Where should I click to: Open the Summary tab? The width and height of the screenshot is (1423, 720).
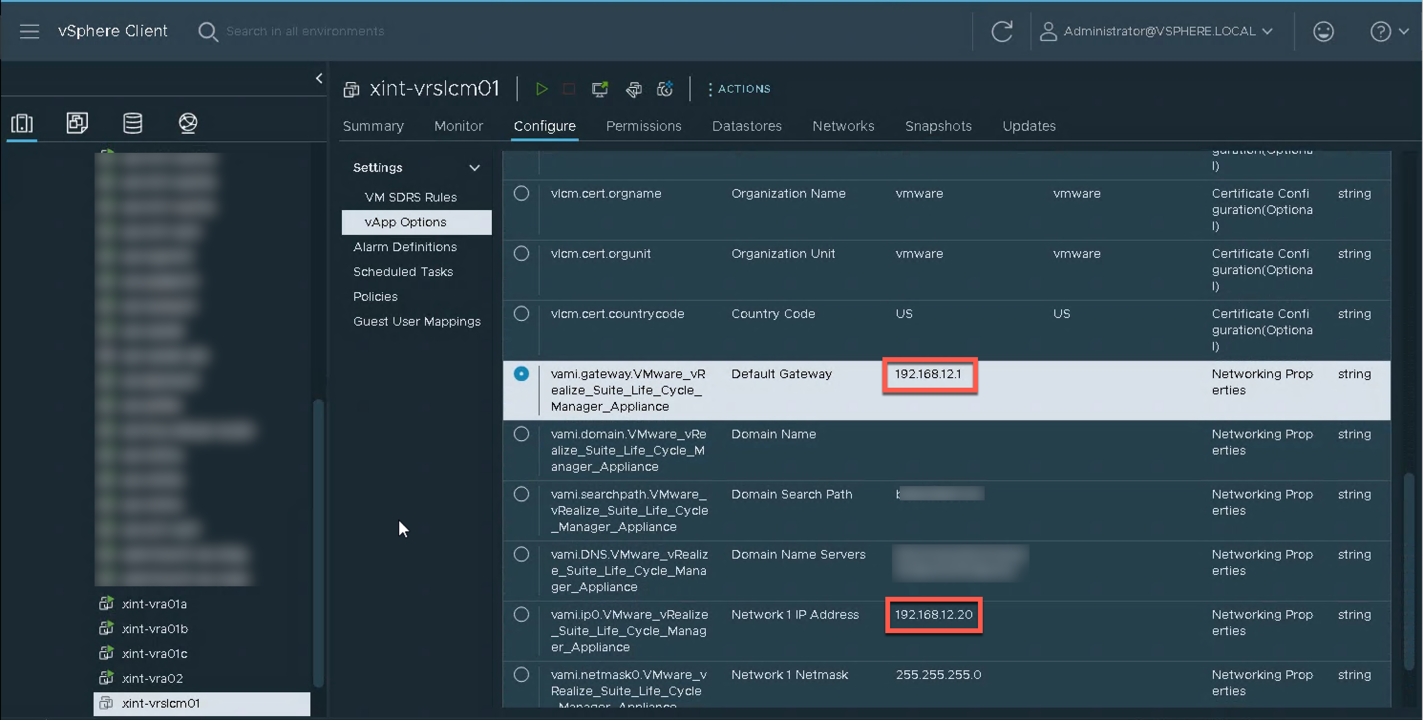coord(373,126)
